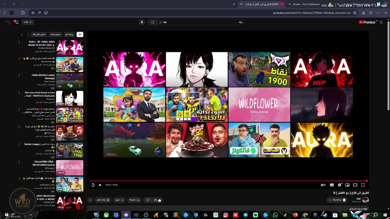Clear the search box with X
This screenshot has height=219, width=390.
(161, 22)
